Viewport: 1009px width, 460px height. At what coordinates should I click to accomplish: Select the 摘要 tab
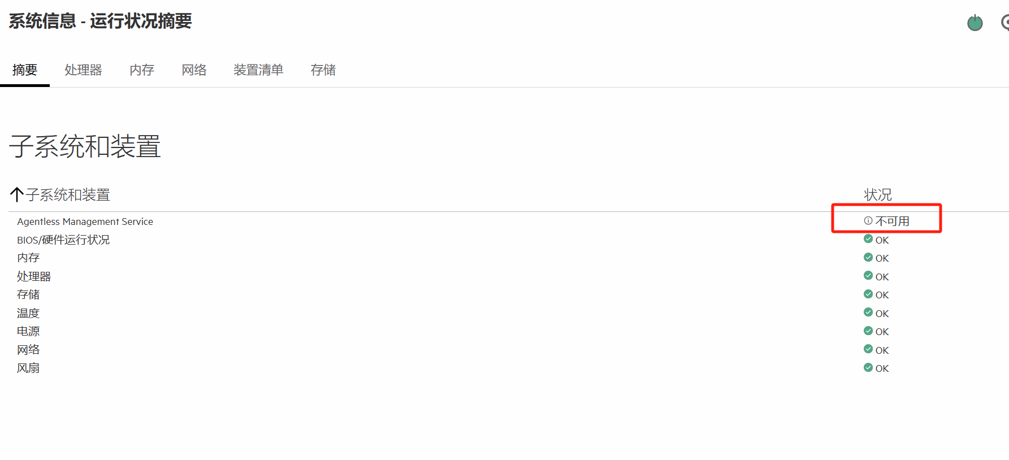[x=25, y=70]
